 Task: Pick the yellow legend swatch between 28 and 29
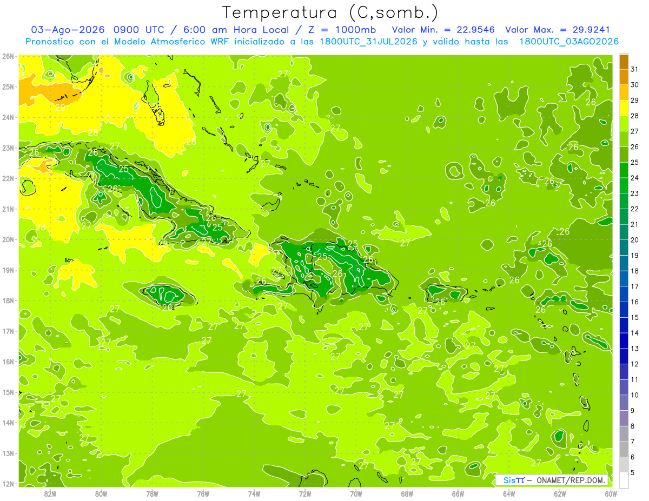(x=624, y=108)
